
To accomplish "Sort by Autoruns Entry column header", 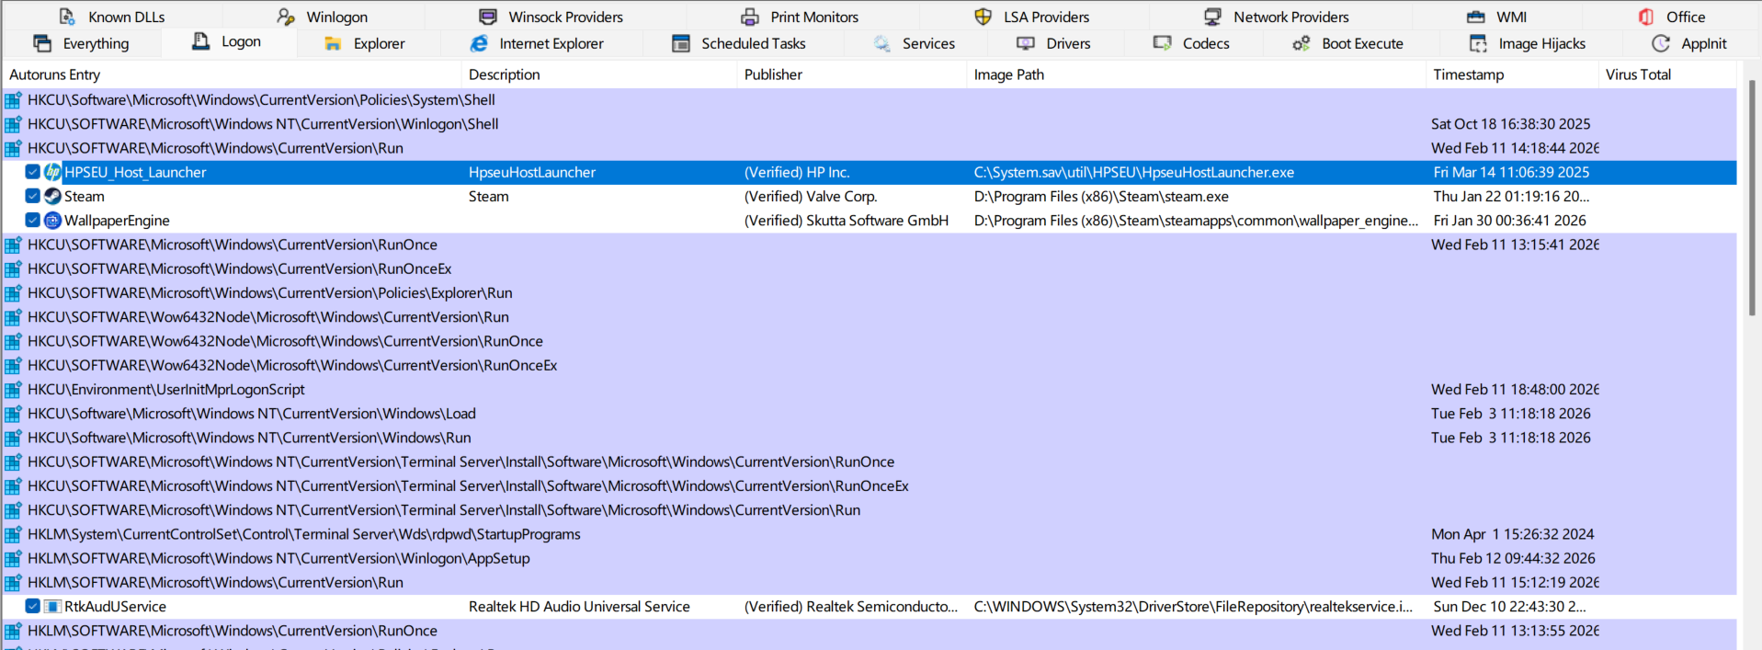I will tap(232, 74).
